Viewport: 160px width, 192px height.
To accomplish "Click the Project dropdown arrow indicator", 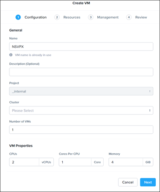I will (150, 91).
